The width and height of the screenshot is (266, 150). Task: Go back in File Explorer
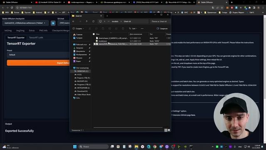coord(73,21)
